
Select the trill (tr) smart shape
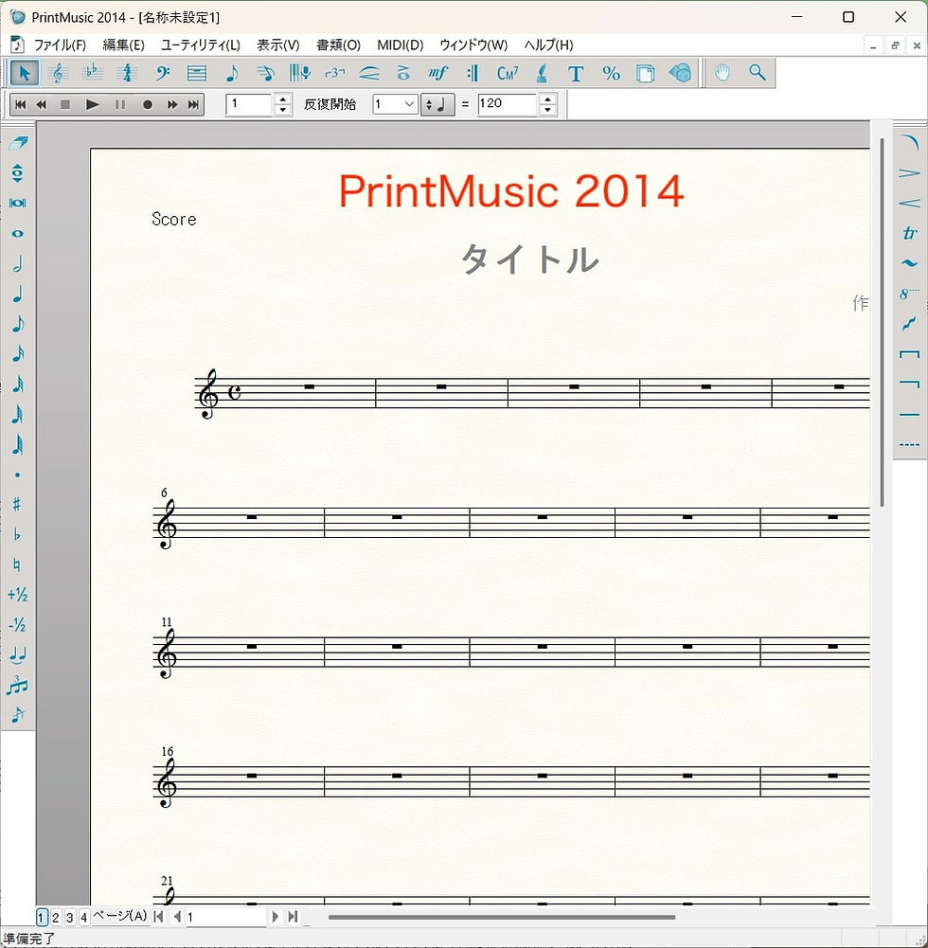(909, 233)
